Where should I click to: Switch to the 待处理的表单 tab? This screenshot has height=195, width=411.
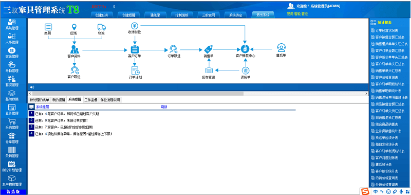coord(39,100)
